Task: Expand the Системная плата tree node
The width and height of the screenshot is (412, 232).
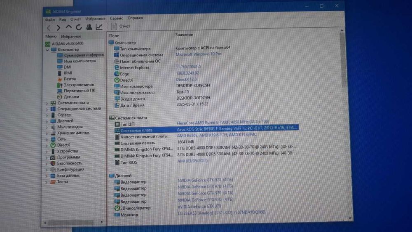Action: point(47,103)
